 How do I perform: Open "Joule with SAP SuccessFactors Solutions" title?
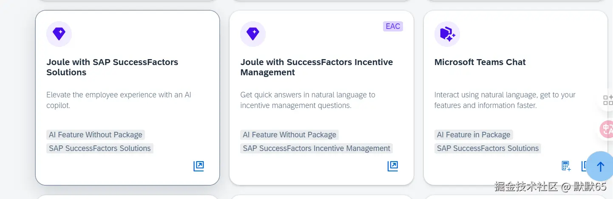click(x=112, y=67)
